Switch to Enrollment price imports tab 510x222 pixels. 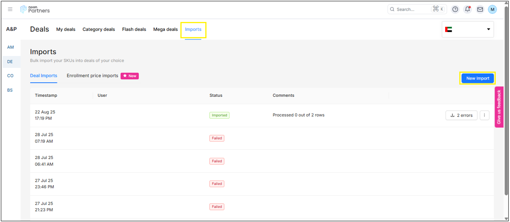click(93, 76)
